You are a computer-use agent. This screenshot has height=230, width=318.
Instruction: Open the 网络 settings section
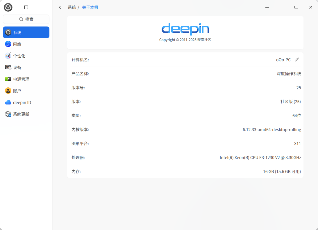coord(26,44)
